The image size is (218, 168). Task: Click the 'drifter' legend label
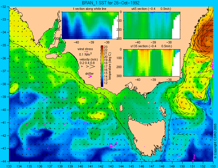pyautogui.click(x=90, y=74)
